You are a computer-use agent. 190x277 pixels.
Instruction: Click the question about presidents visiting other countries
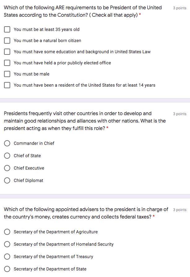click(85, 121)
